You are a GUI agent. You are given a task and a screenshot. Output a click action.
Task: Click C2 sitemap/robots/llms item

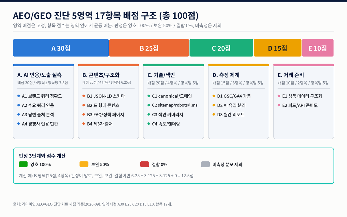pos(172,105)
